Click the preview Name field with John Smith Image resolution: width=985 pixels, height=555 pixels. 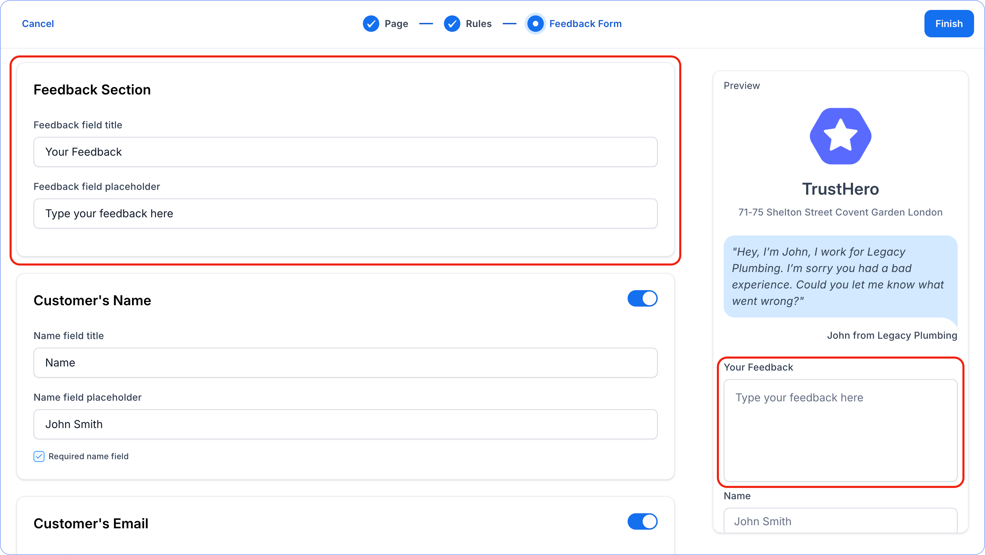tap(840, 521)
